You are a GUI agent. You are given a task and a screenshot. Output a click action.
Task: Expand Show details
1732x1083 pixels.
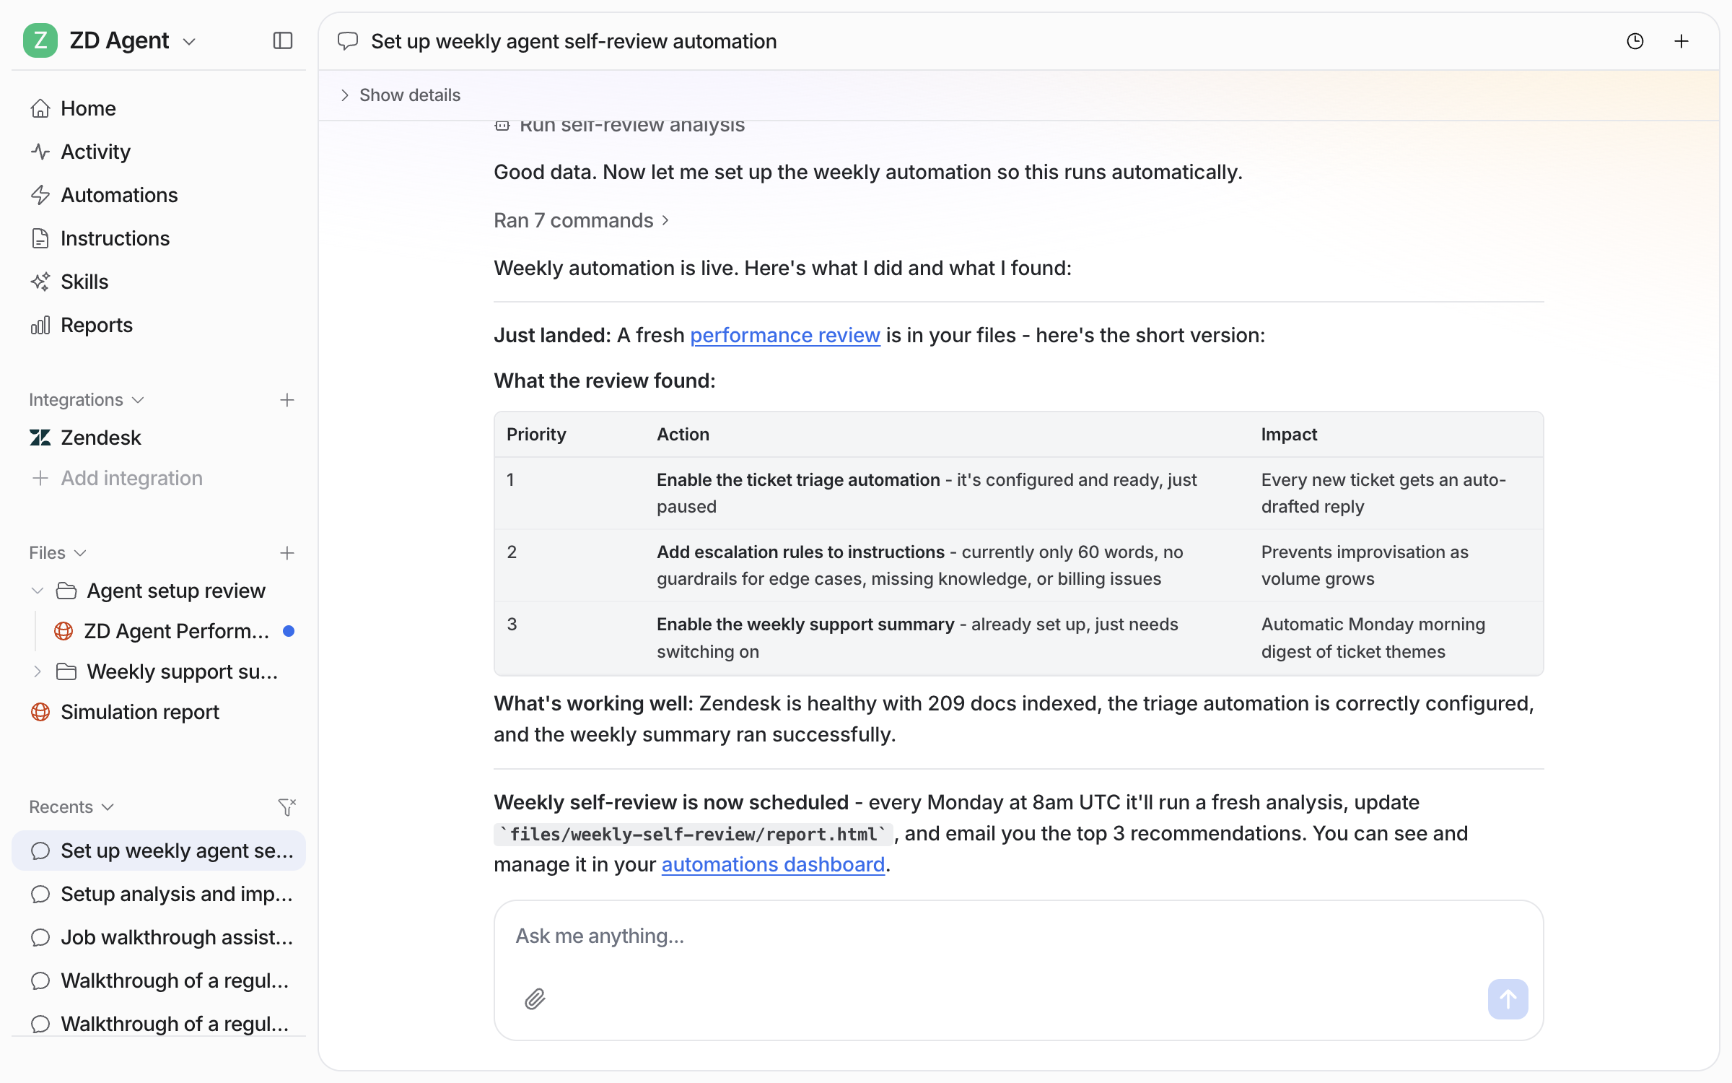400,95
